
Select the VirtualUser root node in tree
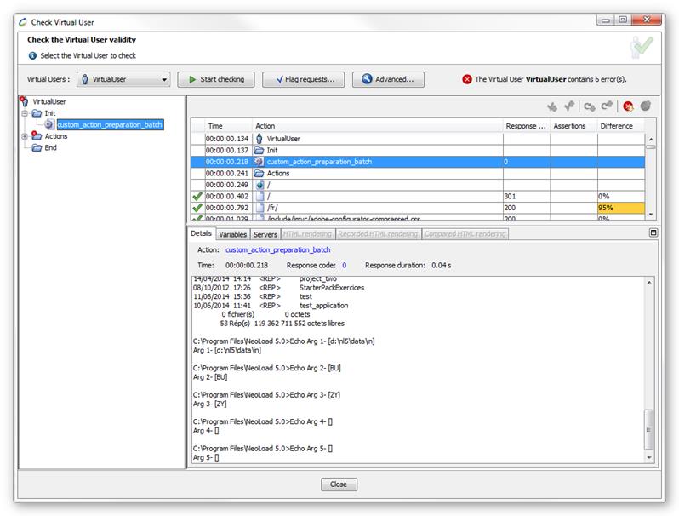click(x=48, y=100)
